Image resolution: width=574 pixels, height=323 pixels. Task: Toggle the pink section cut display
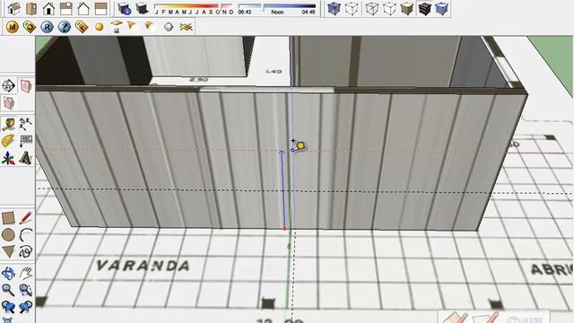pyautogui.click(x=8, y=103)
